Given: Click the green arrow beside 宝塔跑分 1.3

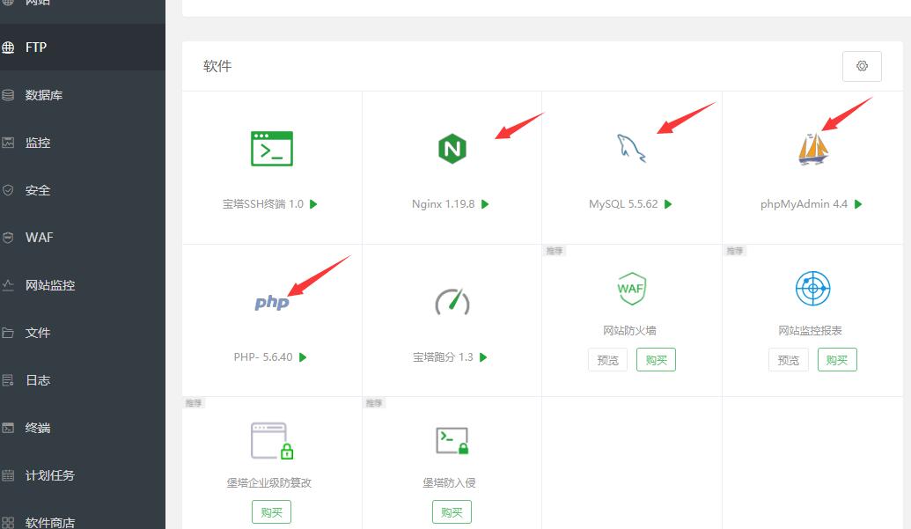Looking at the screenshot, I should tap(483, 357).
